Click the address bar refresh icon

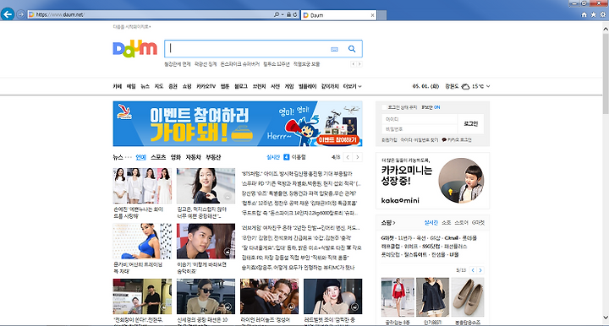tap(295, 14)
